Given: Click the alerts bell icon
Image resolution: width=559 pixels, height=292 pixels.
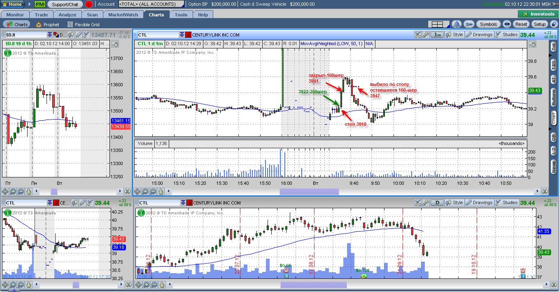Looking at the screenshot, I should (457, 24).
